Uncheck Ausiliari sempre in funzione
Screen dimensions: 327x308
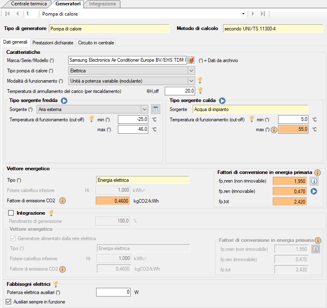pyautogui.click(x=9, y=302)
